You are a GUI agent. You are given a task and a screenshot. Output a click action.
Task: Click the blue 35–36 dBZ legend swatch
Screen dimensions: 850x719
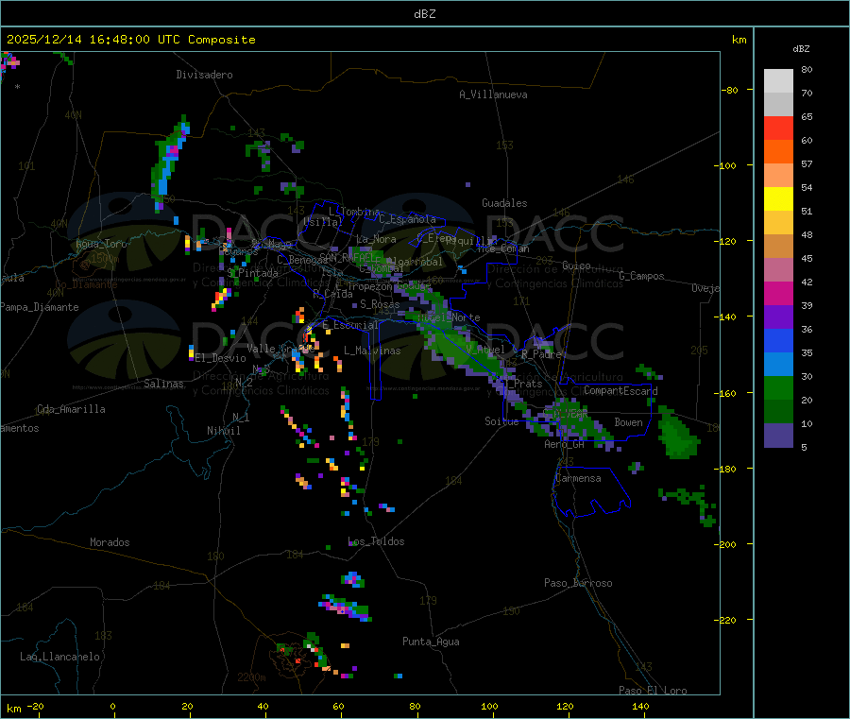778,340
